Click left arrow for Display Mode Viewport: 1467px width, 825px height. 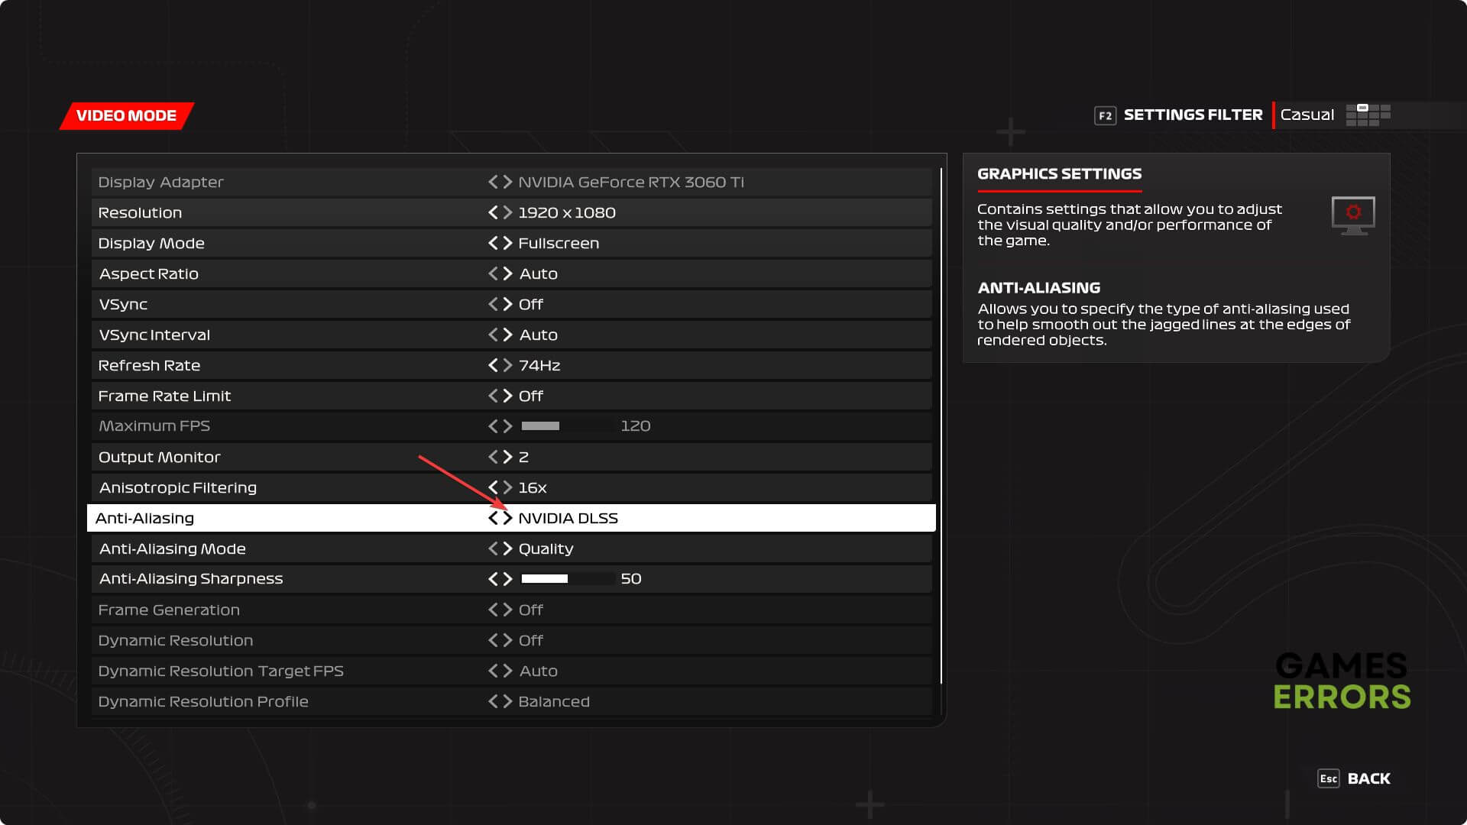tap(493, 243)
